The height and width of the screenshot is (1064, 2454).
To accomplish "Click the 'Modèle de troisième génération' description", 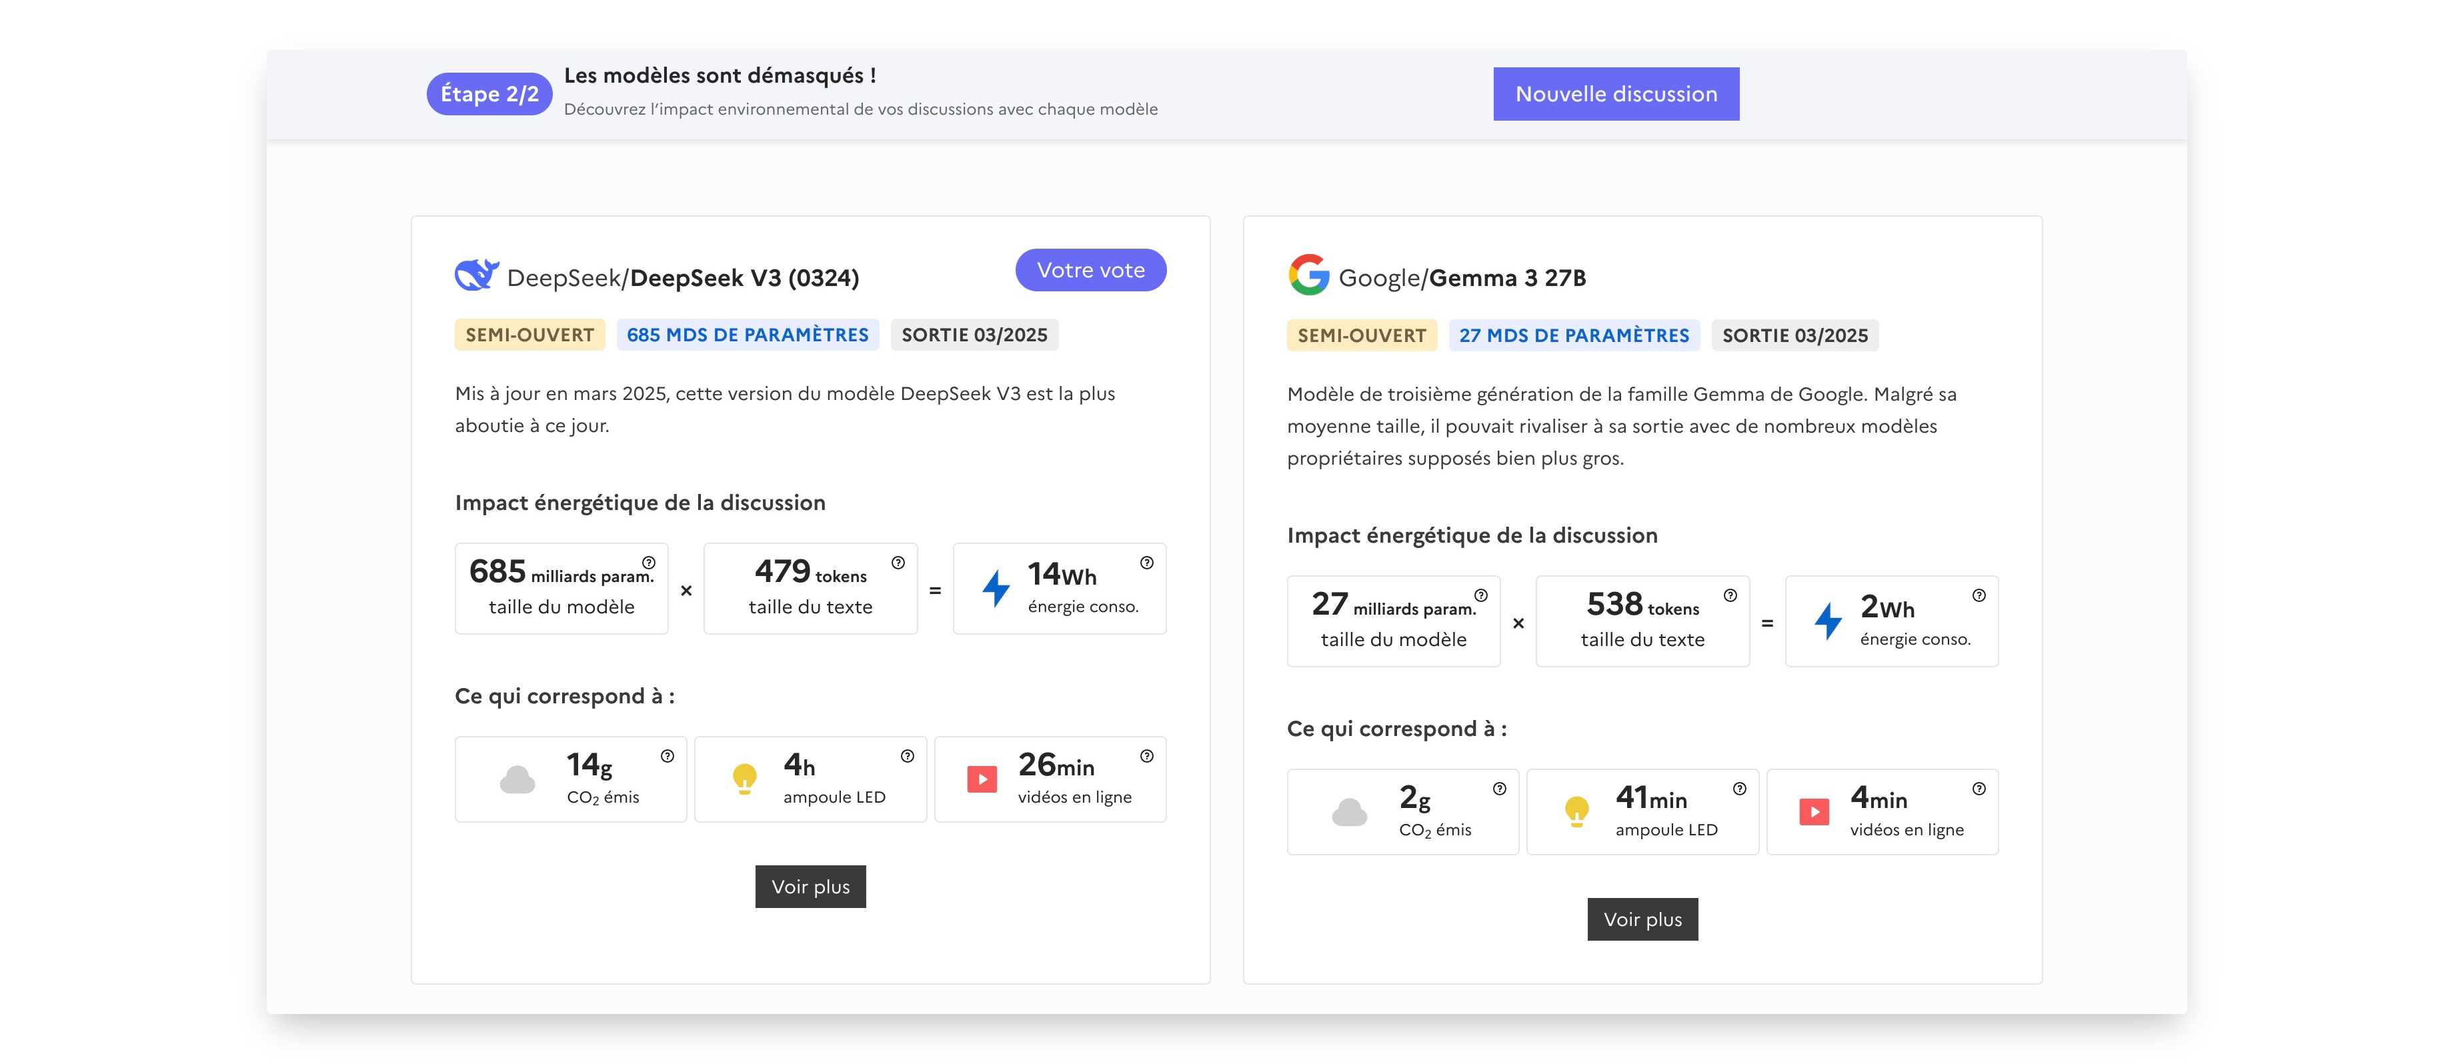I will [1621, 426].
